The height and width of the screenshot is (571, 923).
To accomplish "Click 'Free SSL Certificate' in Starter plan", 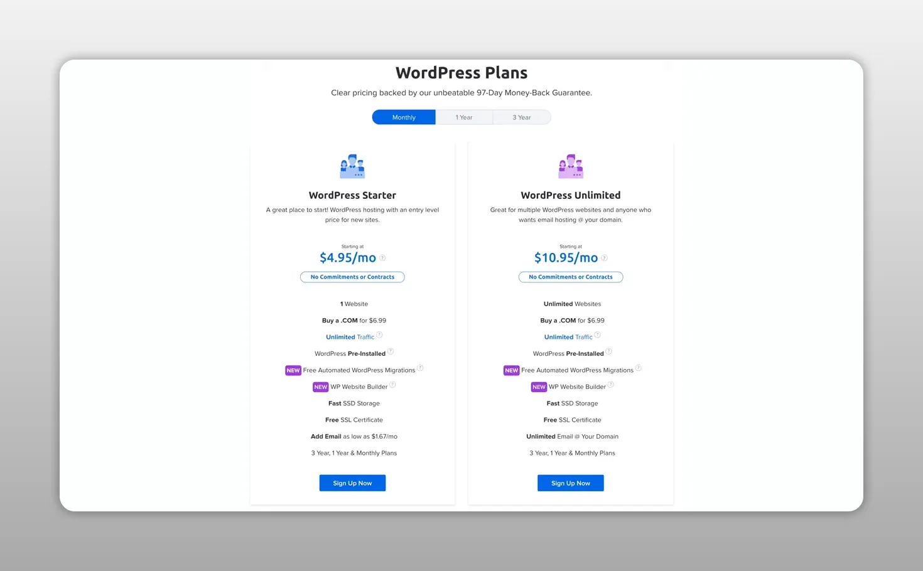I will (x=354, y=420).
